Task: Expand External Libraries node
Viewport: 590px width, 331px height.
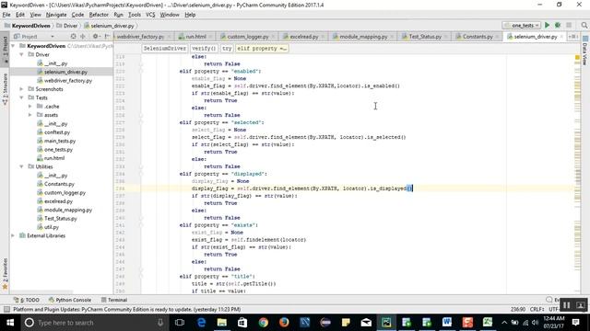Action: 13,235
